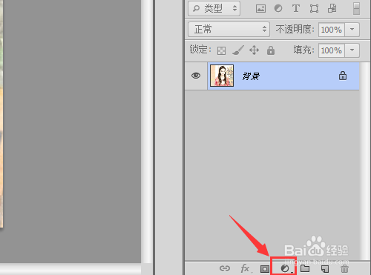371x275 pixels.
Task: Delete layer with trash icon
Action: coord(344,268)
